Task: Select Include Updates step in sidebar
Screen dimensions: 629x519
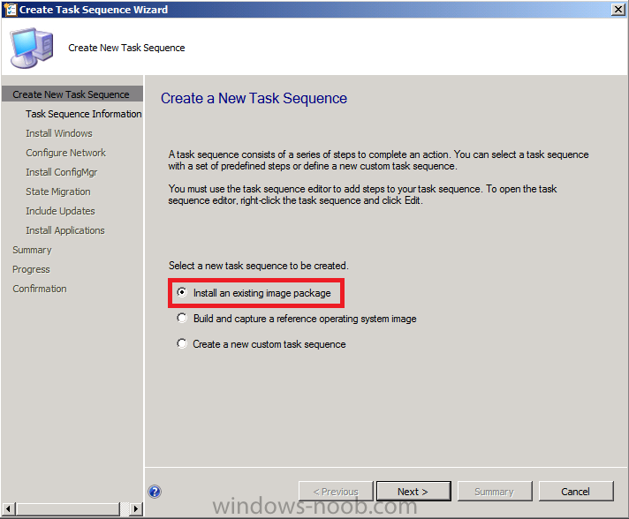Action: [60, 211]
